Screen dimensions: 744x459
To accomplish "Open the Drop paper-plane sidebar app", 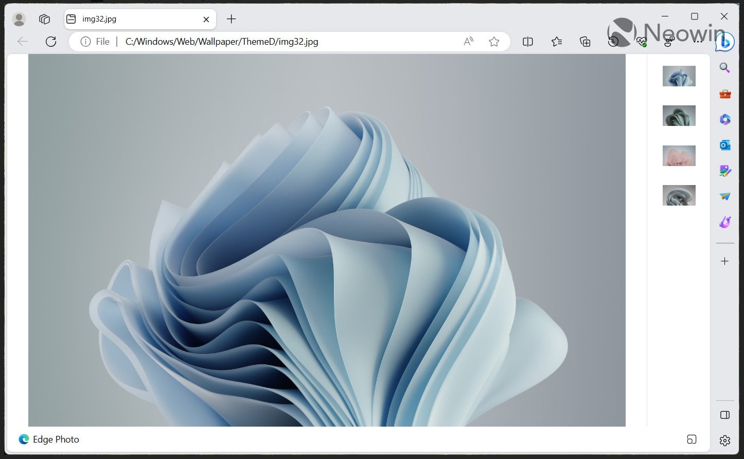I will click(725, 196).
